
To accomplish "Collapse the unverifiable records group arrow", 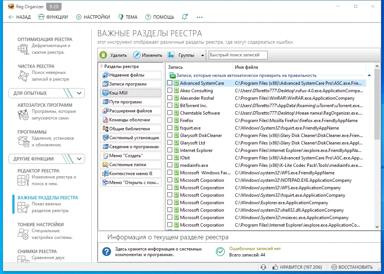I will pos(369,75).
